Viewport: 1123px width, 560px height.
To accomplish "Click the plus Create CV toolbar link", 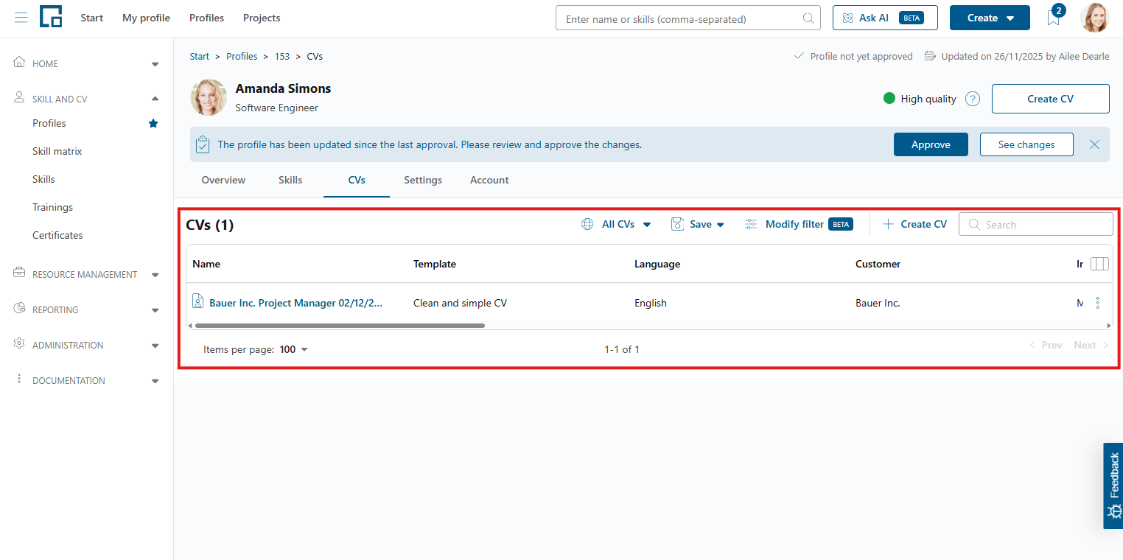I will (914, 224).
